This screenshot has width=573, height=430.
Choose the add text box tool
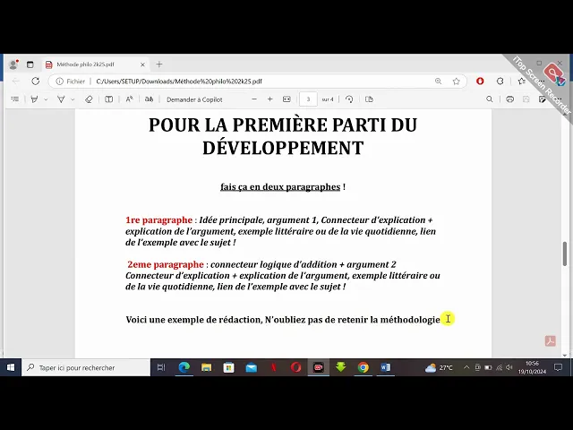click(x=109, y=99)
